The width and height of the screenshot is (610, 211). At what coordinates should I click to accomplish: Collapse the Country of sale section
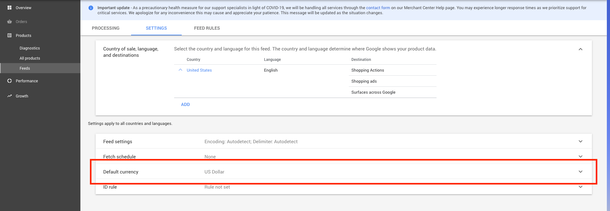coord(580,49)
